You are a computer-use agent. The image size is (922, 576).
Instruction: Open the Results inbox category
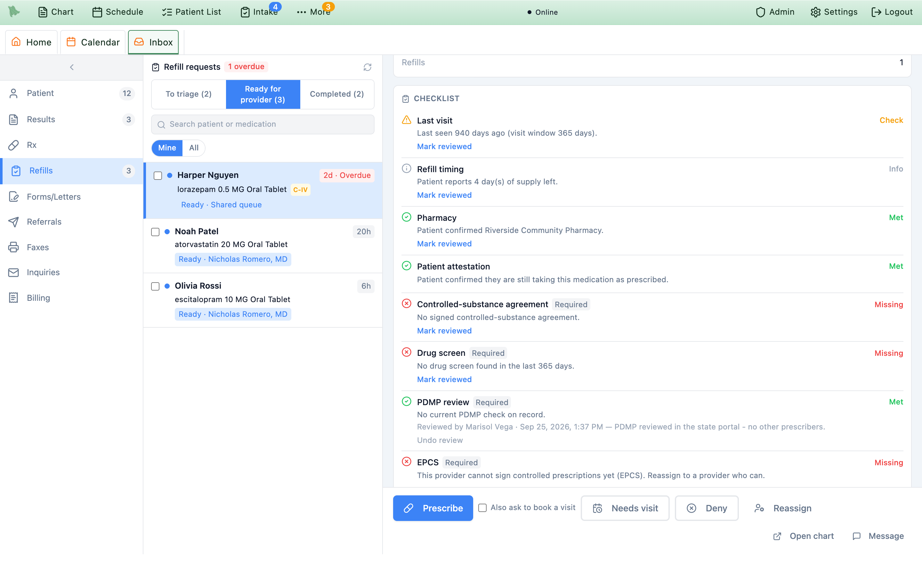pyautogui.click(x=72, y=119)
